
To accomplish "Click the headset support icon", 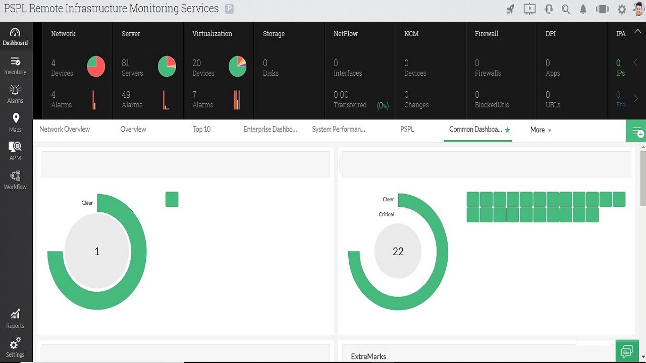I will point(549,9).
